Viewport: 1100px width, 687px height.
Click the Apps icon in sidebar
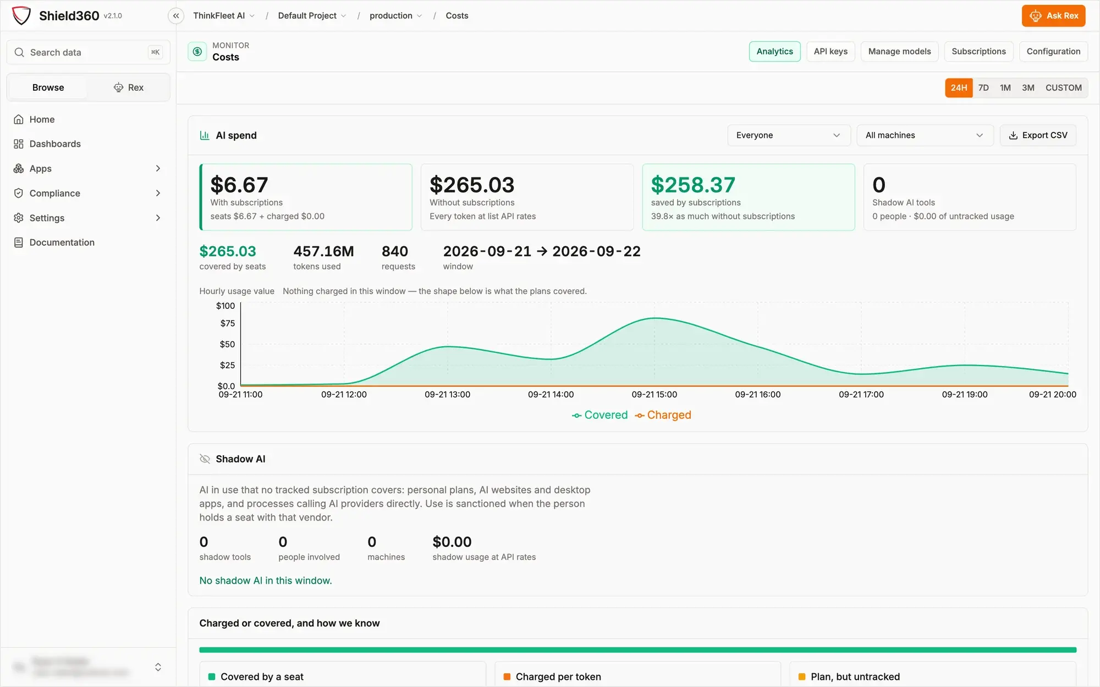pos(19,169)
